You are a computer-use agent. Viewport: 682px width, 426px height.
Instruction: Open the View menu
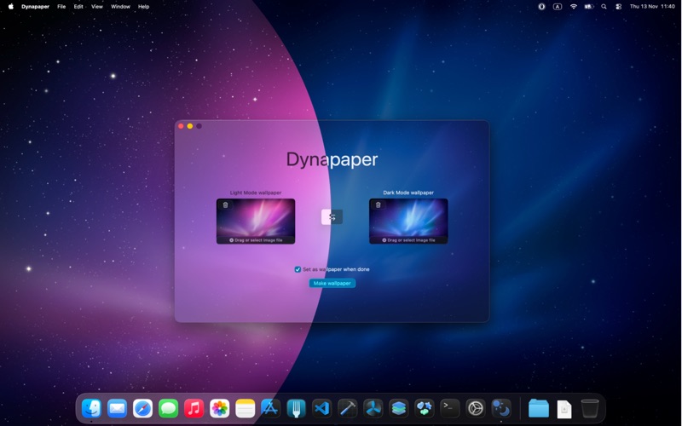(x=97, y=7)
